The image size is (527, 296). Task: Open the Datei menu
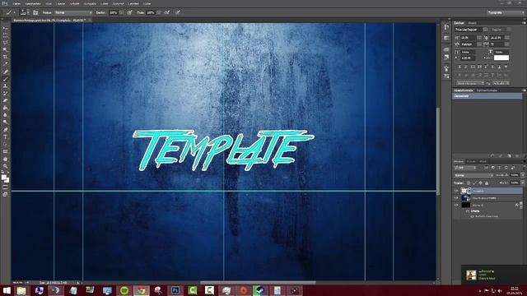coord(16,3)
